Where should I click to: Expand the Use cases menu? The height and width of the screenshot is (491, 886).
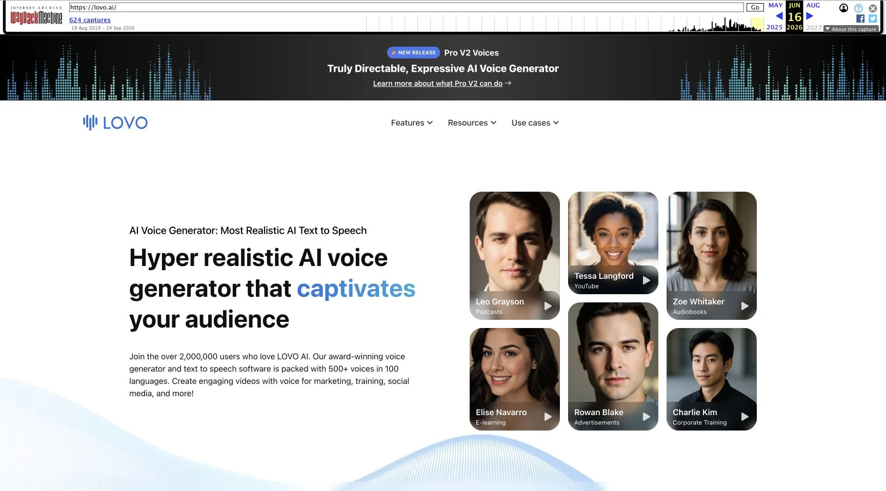(x=535, y=122)
